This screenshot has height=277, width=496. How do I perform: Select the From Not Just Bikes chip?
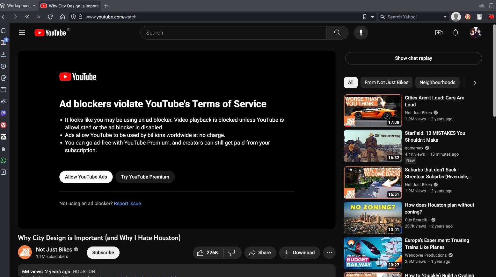click(386, 82)
